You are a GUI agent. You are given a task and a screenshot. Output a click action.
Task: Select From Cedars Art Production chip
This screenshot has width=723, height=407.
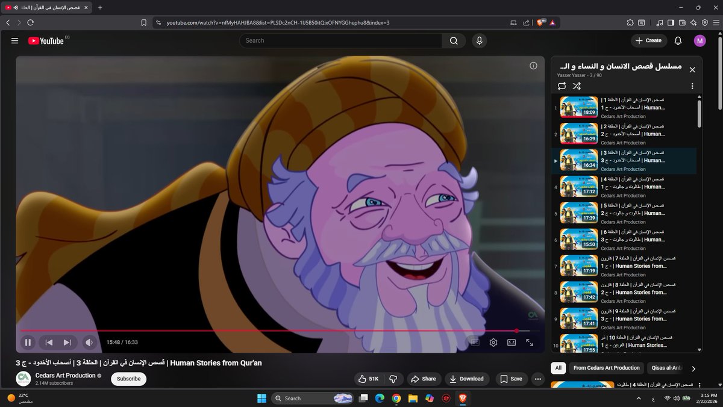pyautogui.click(x=606, y=368)
